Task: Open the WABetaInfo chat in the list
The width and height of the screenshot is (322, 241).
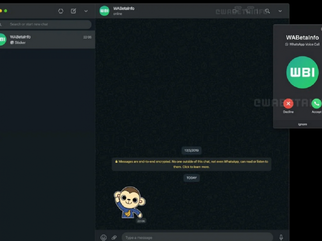Action: pyautogui.click(x=47, y=39)
